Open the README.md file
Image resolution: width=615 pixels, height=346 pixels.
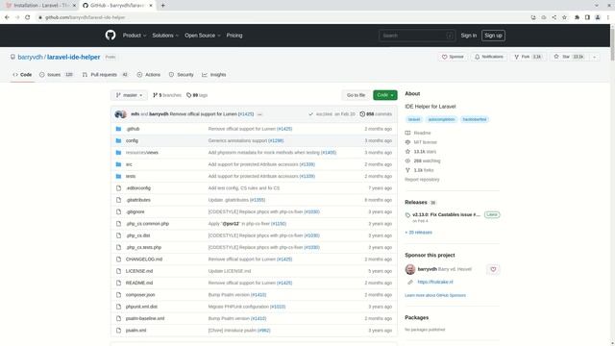point(139,283)
